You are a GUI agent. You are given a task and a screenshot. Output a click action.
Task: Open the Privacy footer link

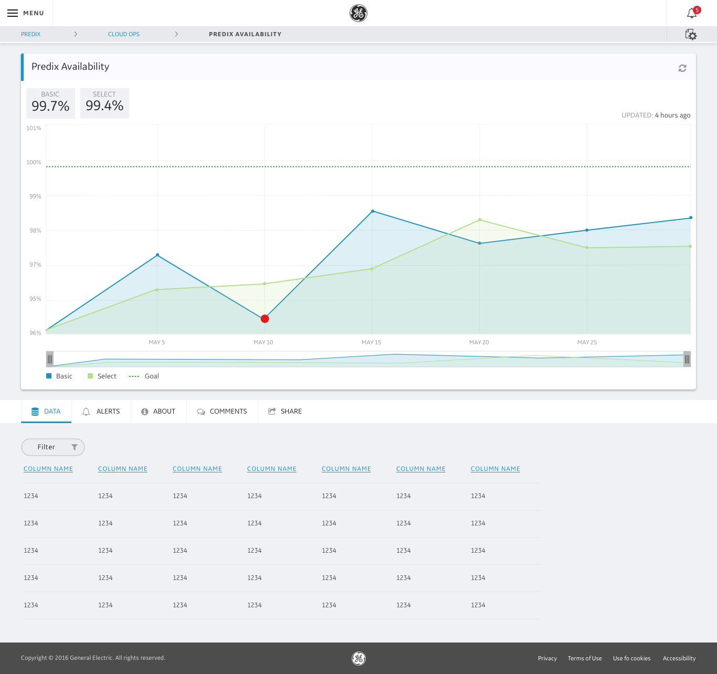pos(547,658)
